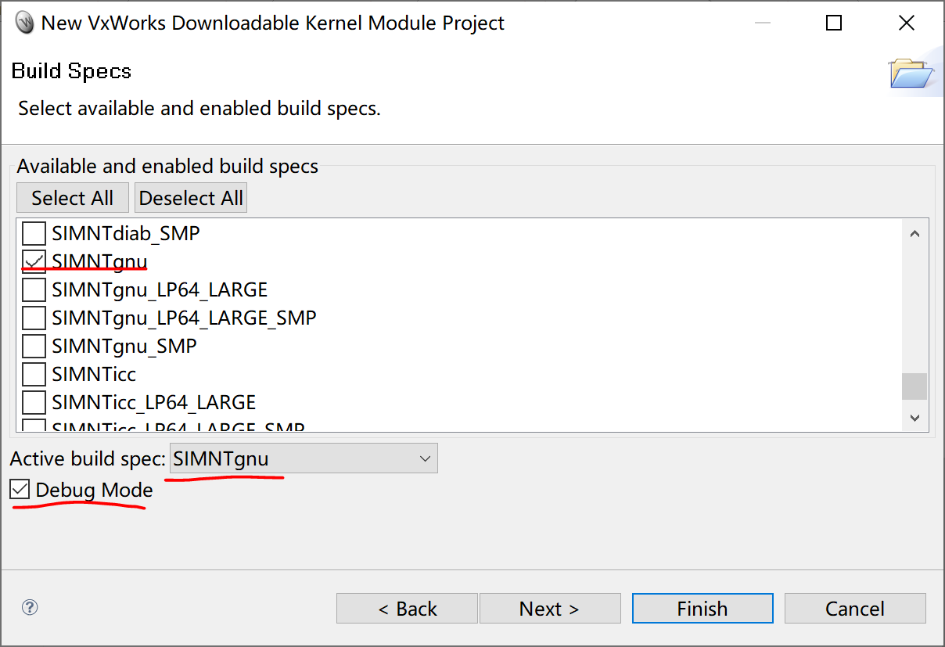Click the help question mark icon

tap(30, 606)
